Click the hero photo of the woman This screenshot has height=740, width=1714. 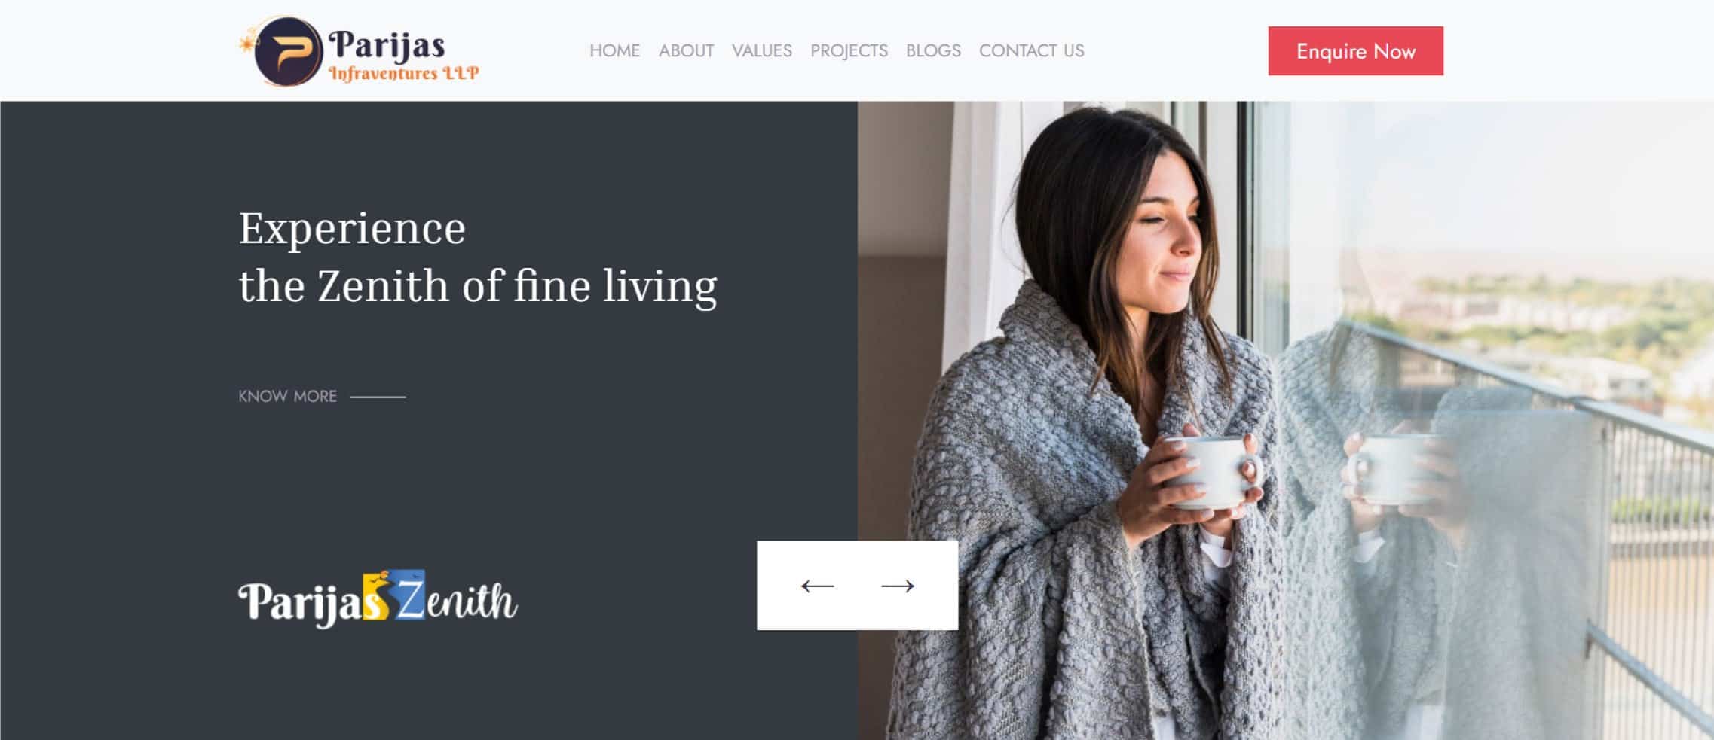1285,420
